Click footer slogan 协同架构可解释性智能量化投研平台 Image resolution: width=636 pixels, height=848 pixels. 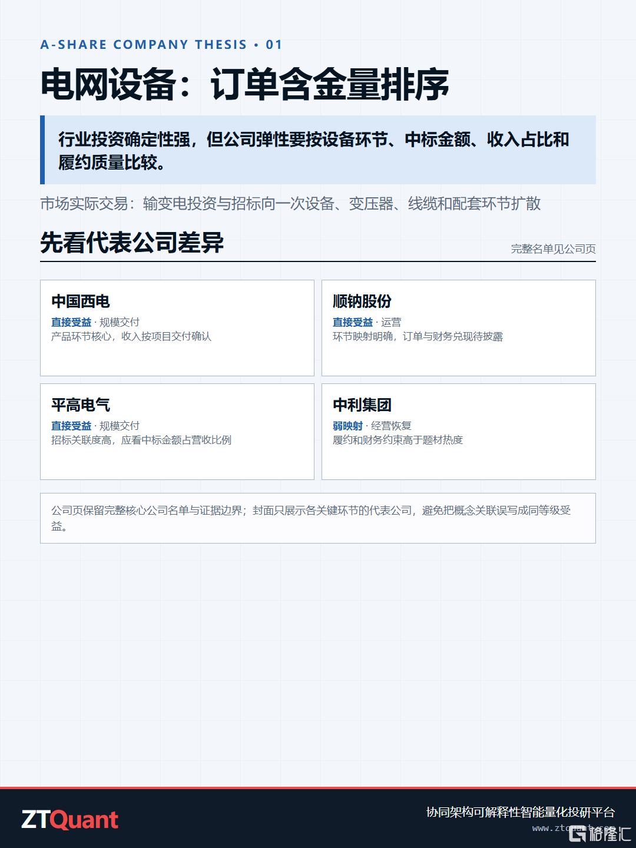521,812
